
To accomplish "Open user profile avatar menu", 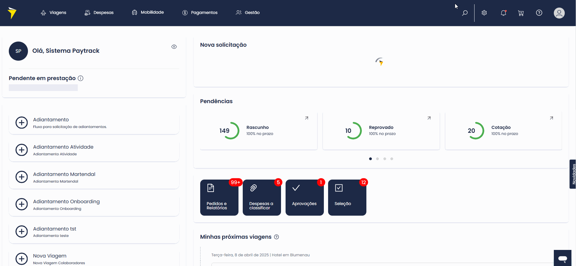I will (559, 13).
